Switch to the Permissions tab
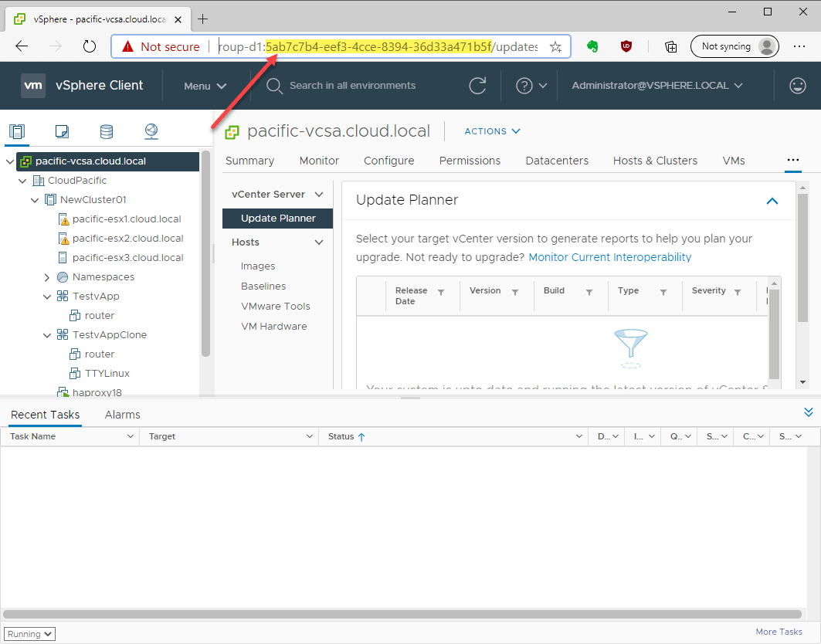This screenshot has width=821, height=644. click(470, 161)
